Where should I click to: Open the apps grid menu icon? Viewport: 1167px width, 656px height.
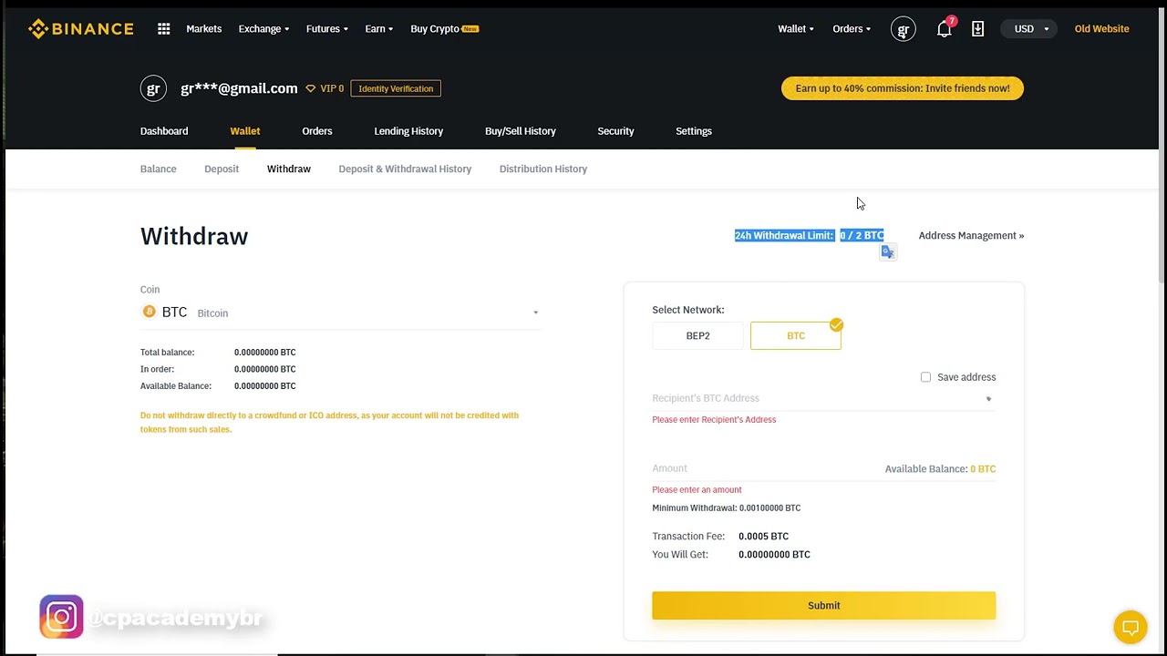pyautogui.click(x=164, y=29)
